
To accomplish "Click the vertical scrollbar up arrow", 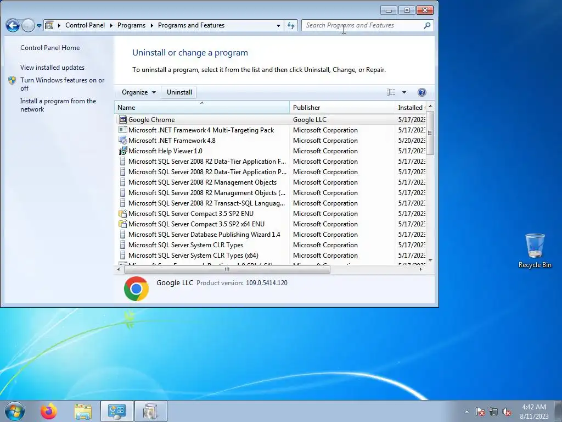I will tap(430, 106).
